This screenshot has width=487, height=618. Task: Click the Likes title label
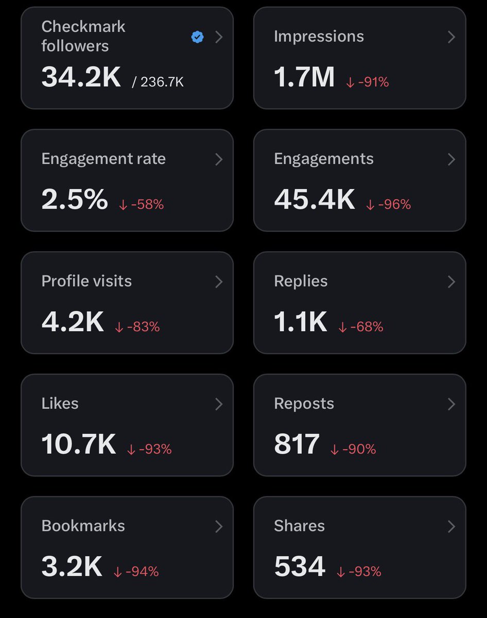[60, 403]
